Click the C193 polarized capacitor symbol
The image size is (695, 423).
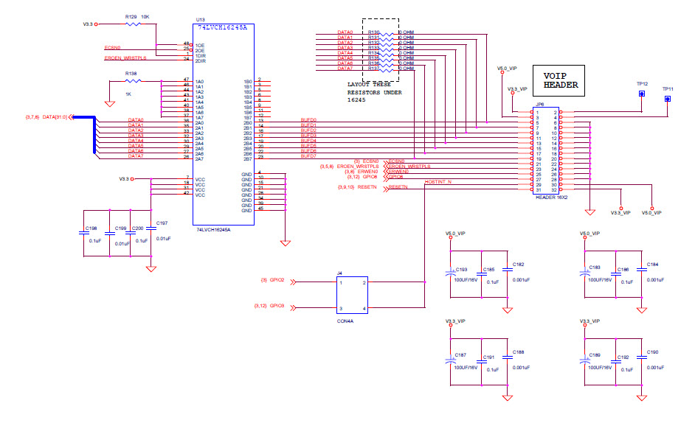tap(451, 273)
